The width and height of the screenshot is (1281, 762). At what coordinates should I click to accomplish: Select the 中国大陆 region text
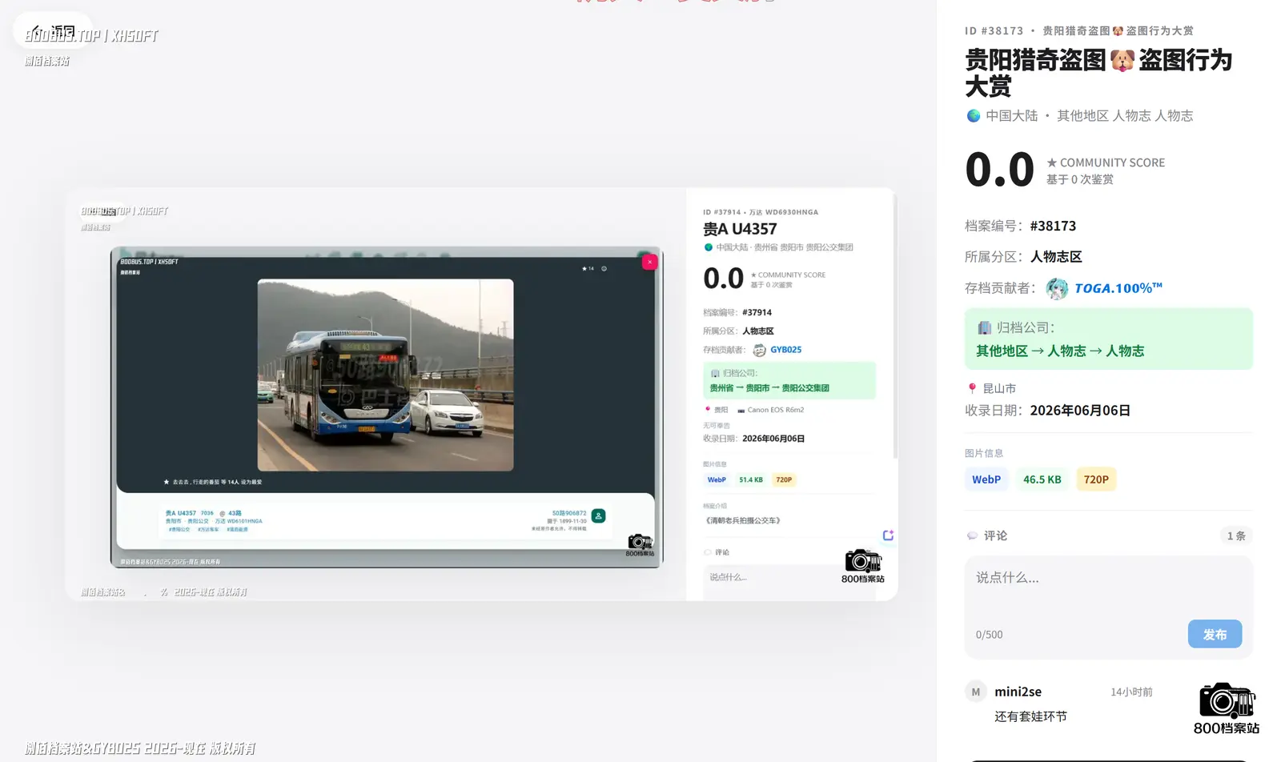pyautogui.click(x=1012, y=115)
